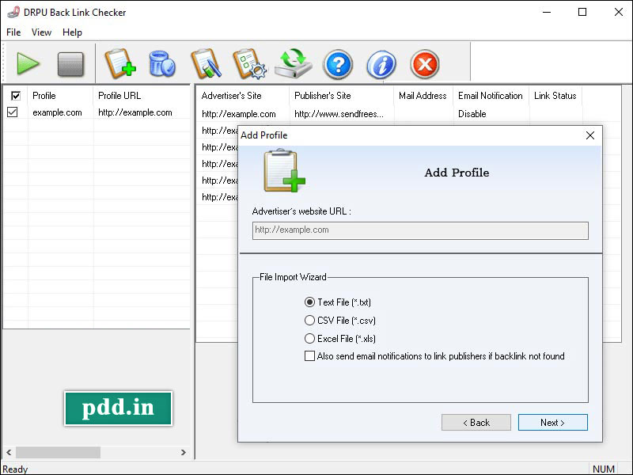Choose the CSV File (*.csv) radio button
The image size is (633, 475).
coord(309,321)
